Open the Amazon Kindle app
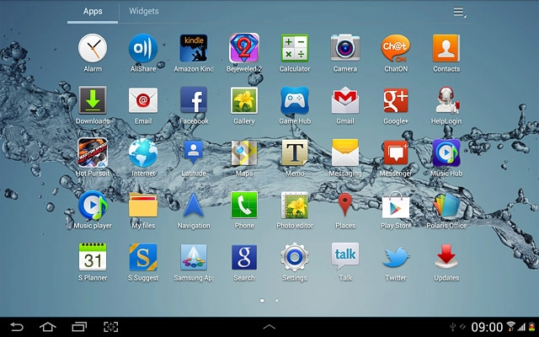 click(194, 48)
